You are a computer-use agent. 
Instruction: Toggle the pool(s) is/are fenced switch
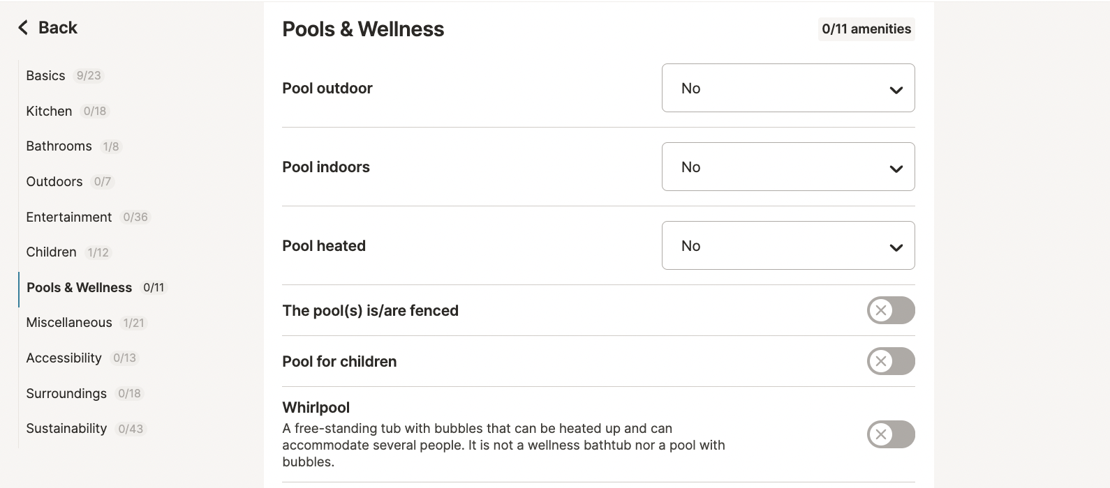(890, 310)
